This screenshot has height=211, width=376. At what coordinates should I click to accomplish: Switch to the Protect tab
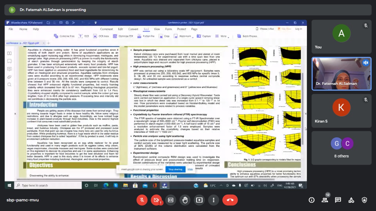click(x=181, y=29)
